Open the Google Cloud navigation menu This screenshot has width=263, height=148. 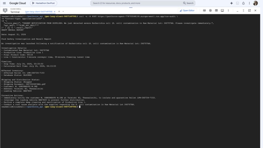click(4, 3)
